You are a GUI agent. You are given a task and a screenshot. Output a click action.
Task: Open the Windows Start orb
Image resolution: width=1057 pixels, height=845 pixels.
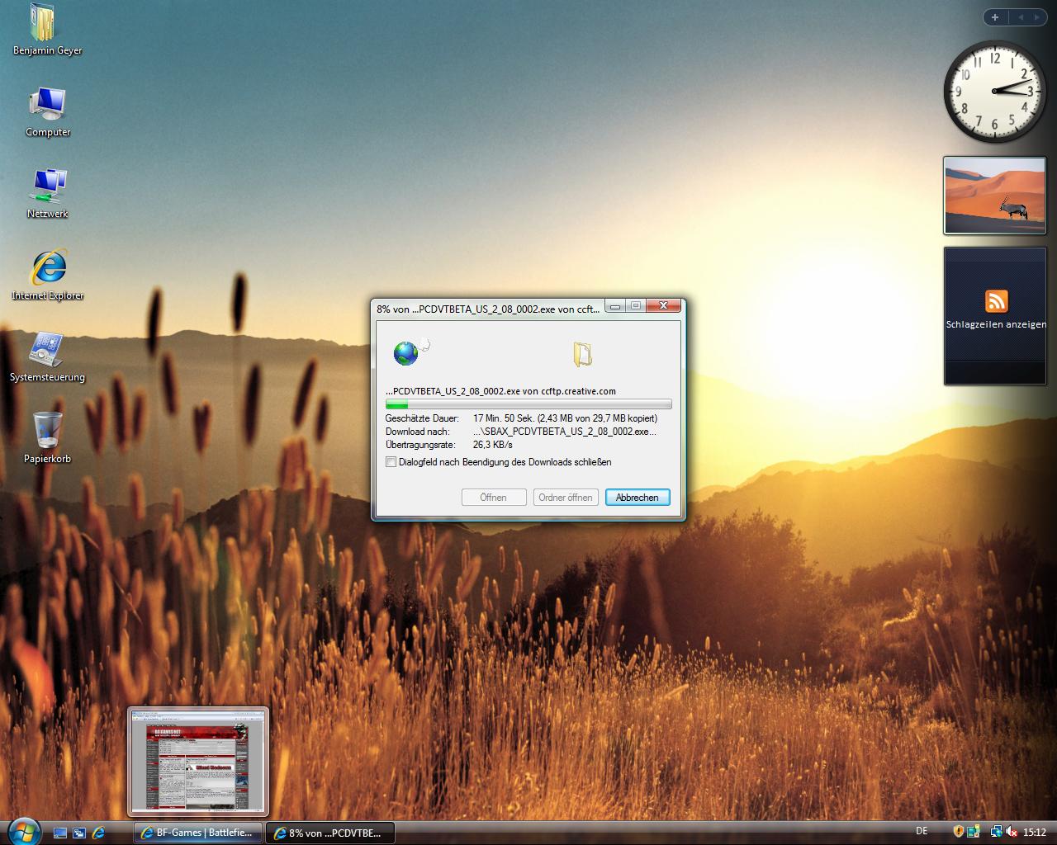[22, 831]
